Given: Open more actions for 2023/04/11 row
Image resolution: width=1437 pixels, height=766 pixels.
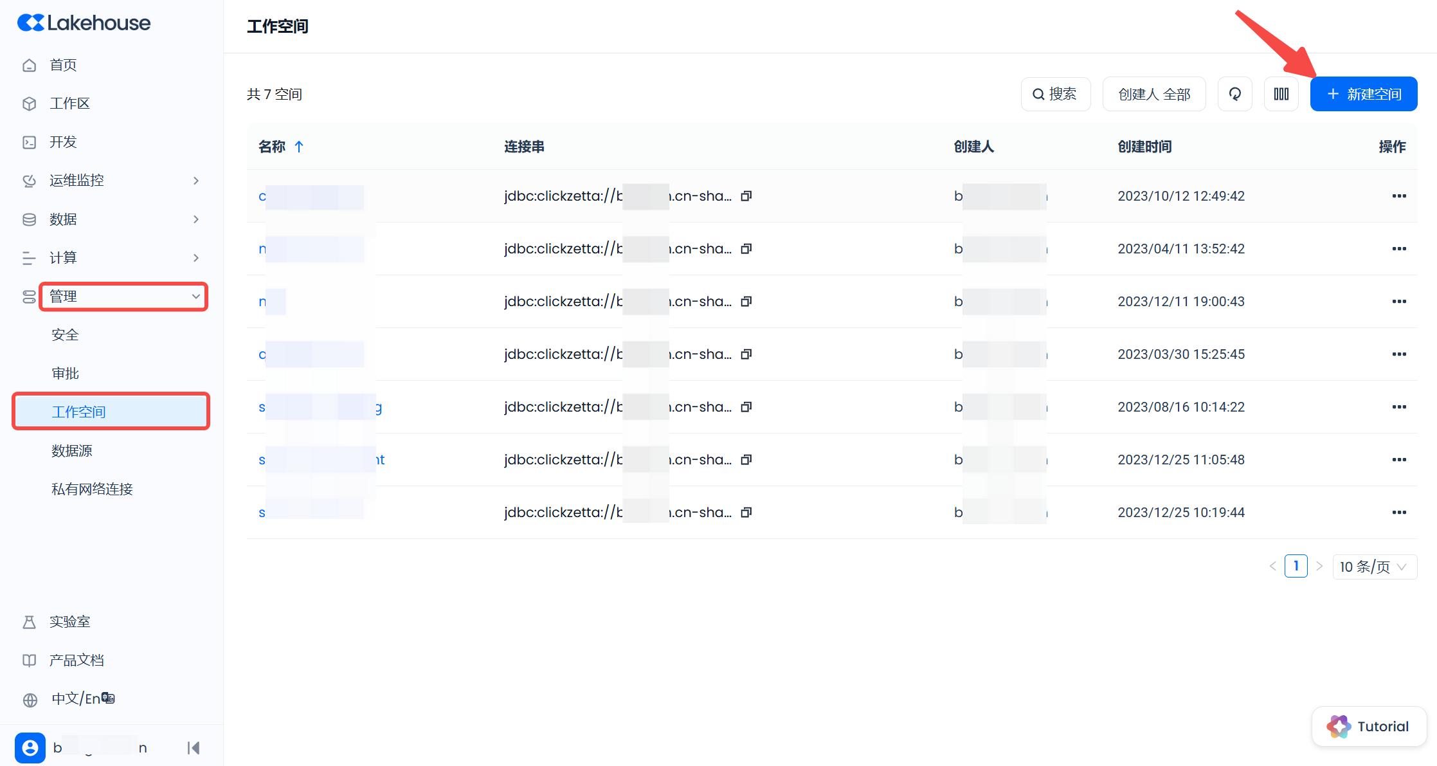Looking at the screenshot, I should click(1398, 248).
